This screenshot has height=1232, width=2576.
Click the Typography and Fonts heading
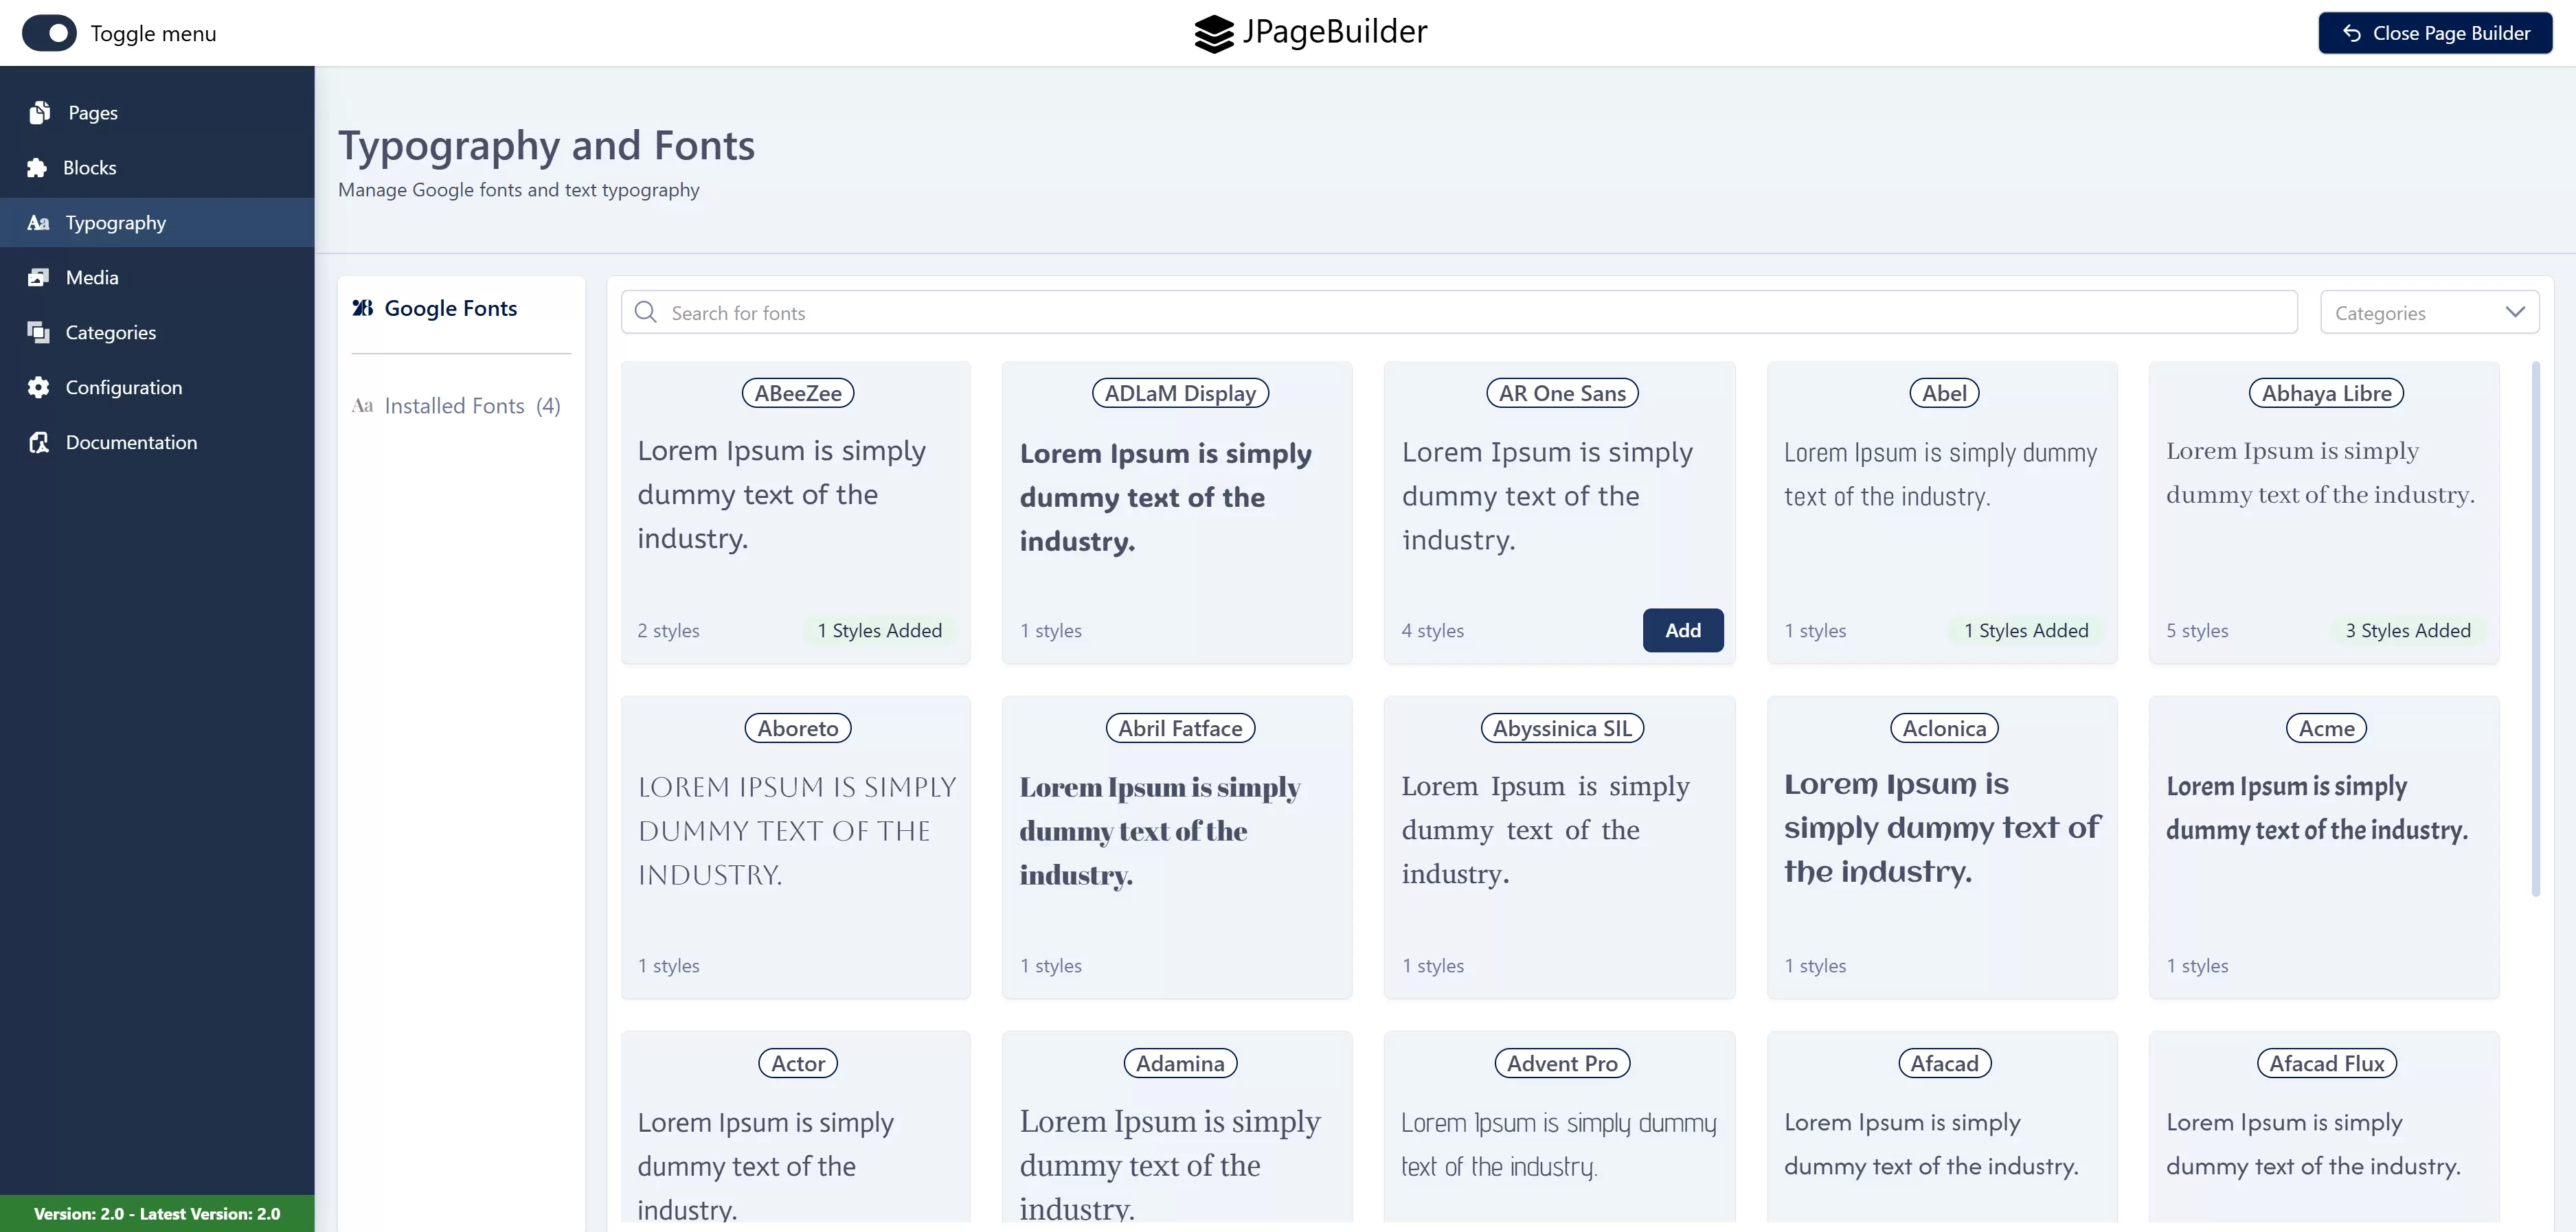pos(546,146)
